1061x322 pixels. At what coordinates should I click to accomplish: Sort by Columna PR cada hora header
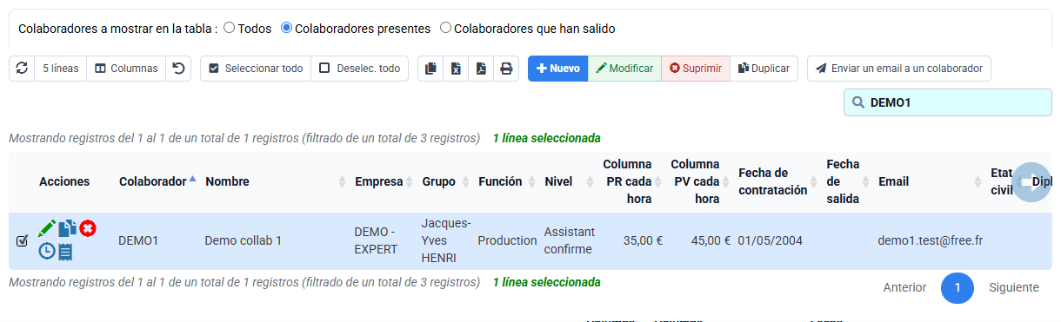pos(630,181)
